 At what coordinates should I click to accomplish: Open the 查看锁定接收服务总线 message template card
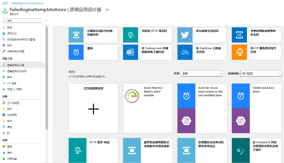148,150
